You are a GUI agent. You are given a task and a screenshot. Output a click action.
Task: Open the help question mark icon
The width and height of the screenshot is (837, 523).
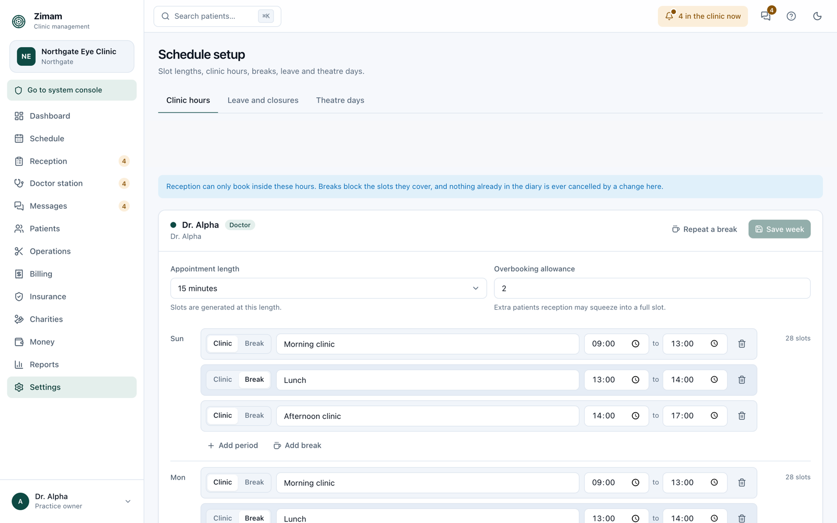click(x=791, y=16)
